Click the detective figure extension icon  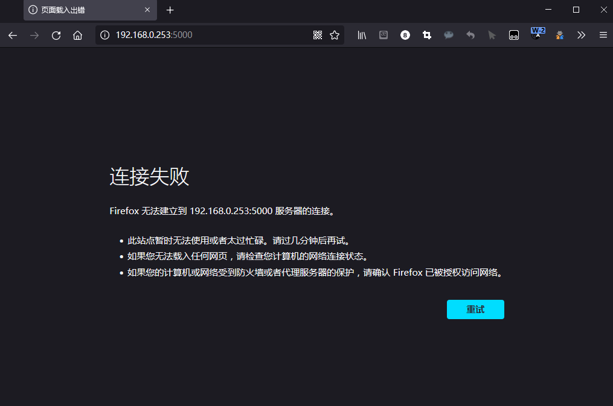click(x=560, y=35)
